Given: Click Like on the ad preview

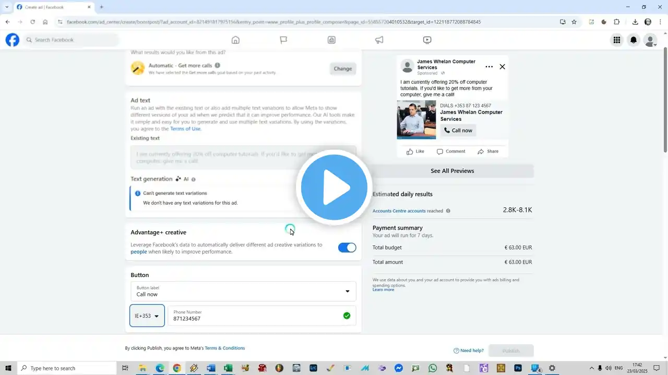Looking at the screenshot, I should (x=415, y=152).
